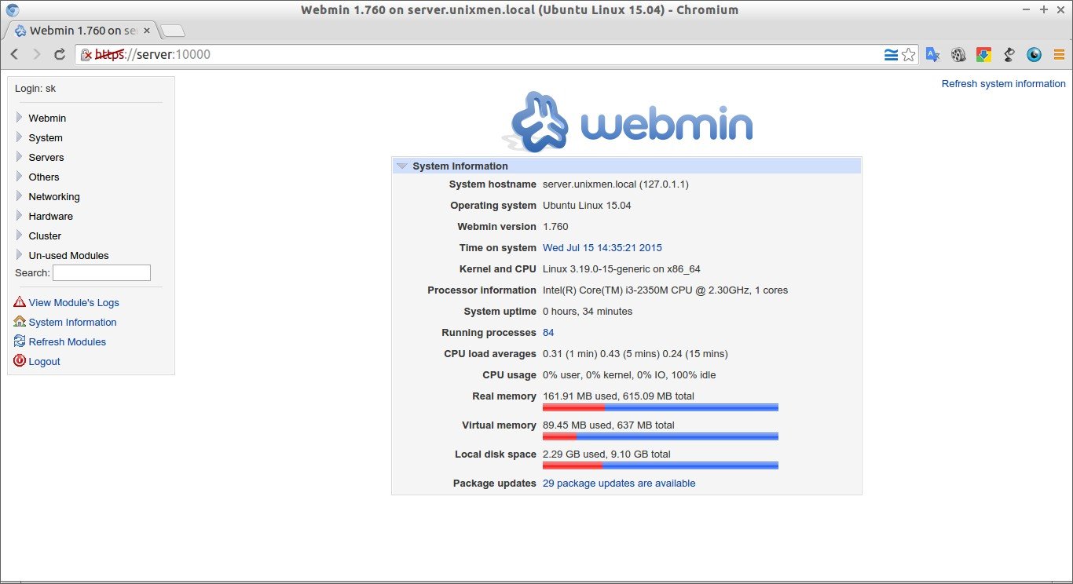Click the CPU usage value
The image size is (1073, 584).
629,374
